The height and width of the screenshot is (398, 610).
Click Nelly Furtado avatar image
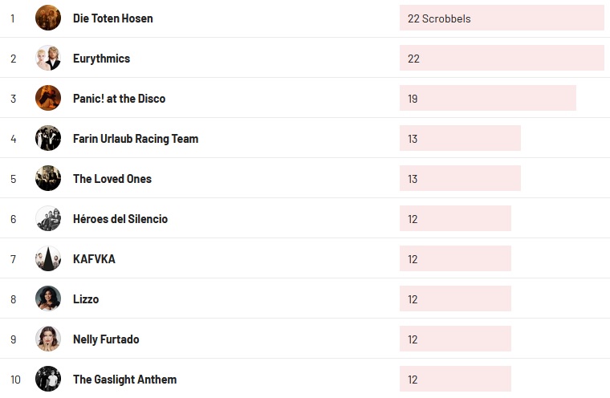pyautogui.click(x=48, y=339)
